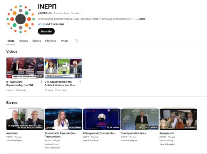Show the 'and 2 more links' popup

[x=55, y=24]
